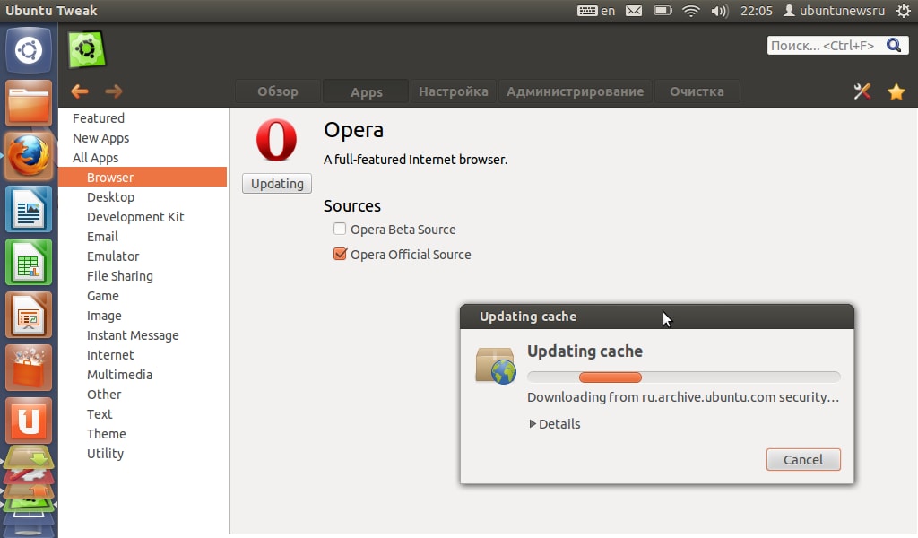Image resolution: width=918 pixels, height=538 pixels.
Task: Switch to the Обзор tab
Action: 278,91
